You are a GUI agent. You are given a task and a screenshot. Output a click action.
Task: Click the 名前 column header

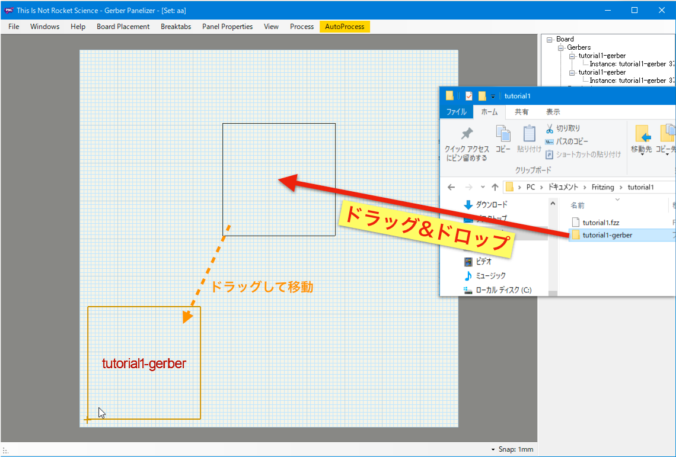[x=578, y=205]
